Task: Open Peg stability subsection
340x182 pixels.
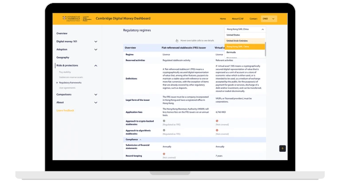Action: point(65,72)
